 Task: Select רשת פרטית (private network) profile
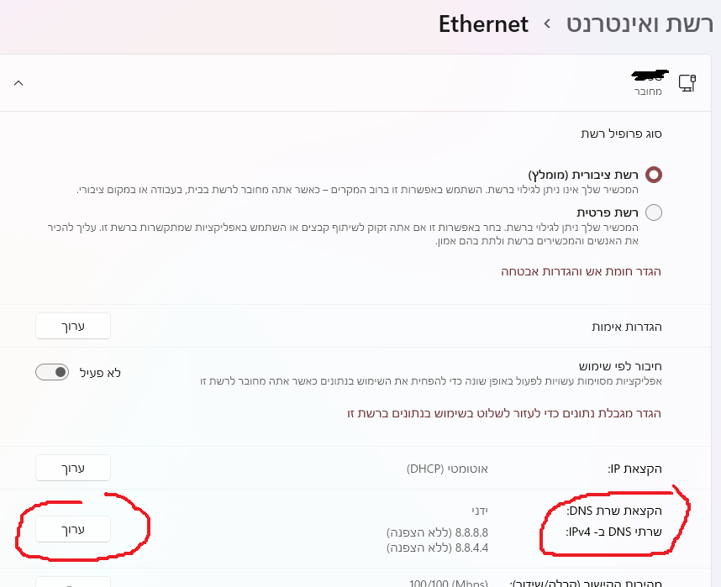click(654, 212)
